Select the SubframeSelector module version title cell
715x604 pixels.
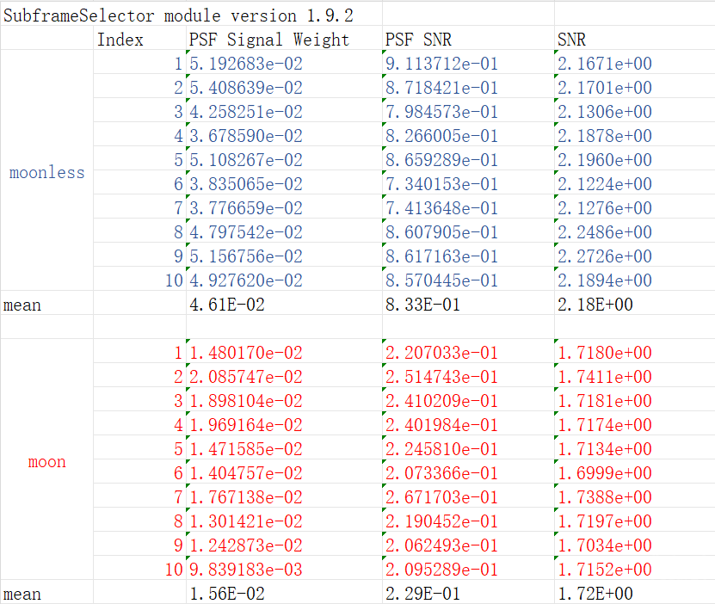click(x=179, y=15)
